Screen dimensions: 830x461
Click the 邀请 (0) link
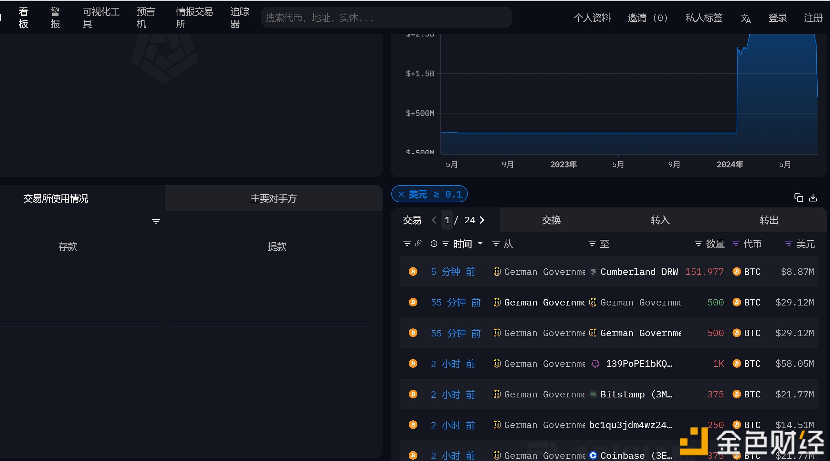647,18
